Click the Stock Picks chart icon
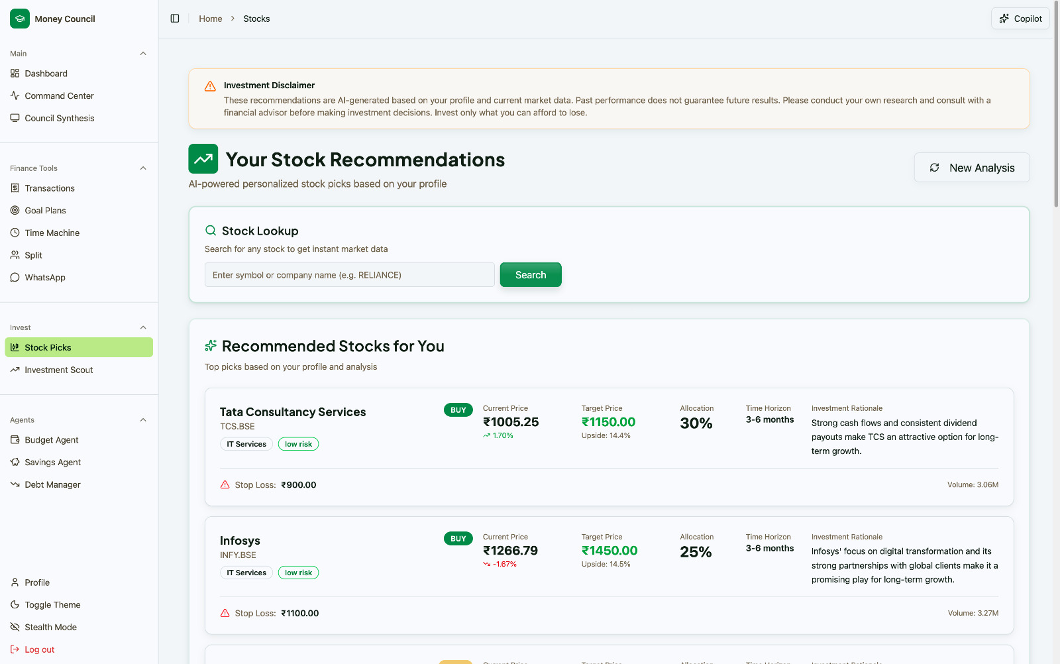This screenshot has height=664, width=1060. pyautogui.click(x=15, y=347)
